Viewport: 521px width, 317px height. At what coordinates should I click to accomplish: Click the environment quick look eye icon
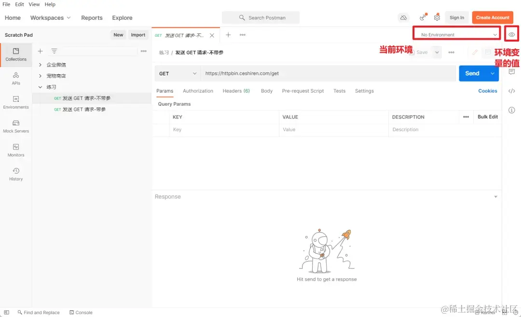[512, 35]
